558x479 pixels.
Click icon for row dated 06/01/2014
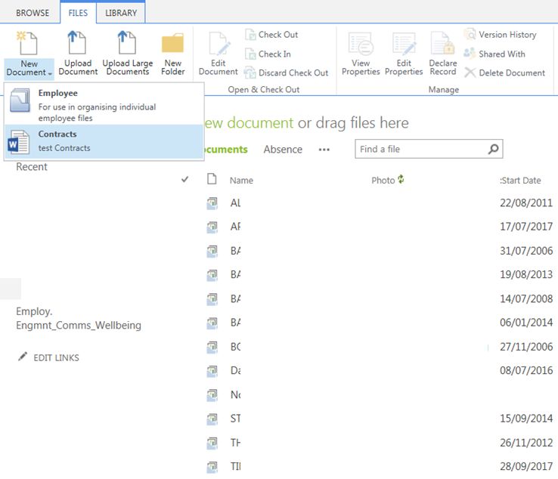[212, 323]
